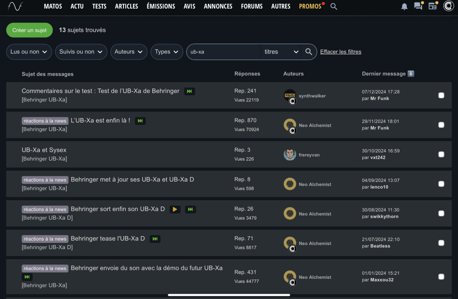Screen dimensions: 458x299
Task: Sort by Auteurs column header
Action: (x=293, y=74)
